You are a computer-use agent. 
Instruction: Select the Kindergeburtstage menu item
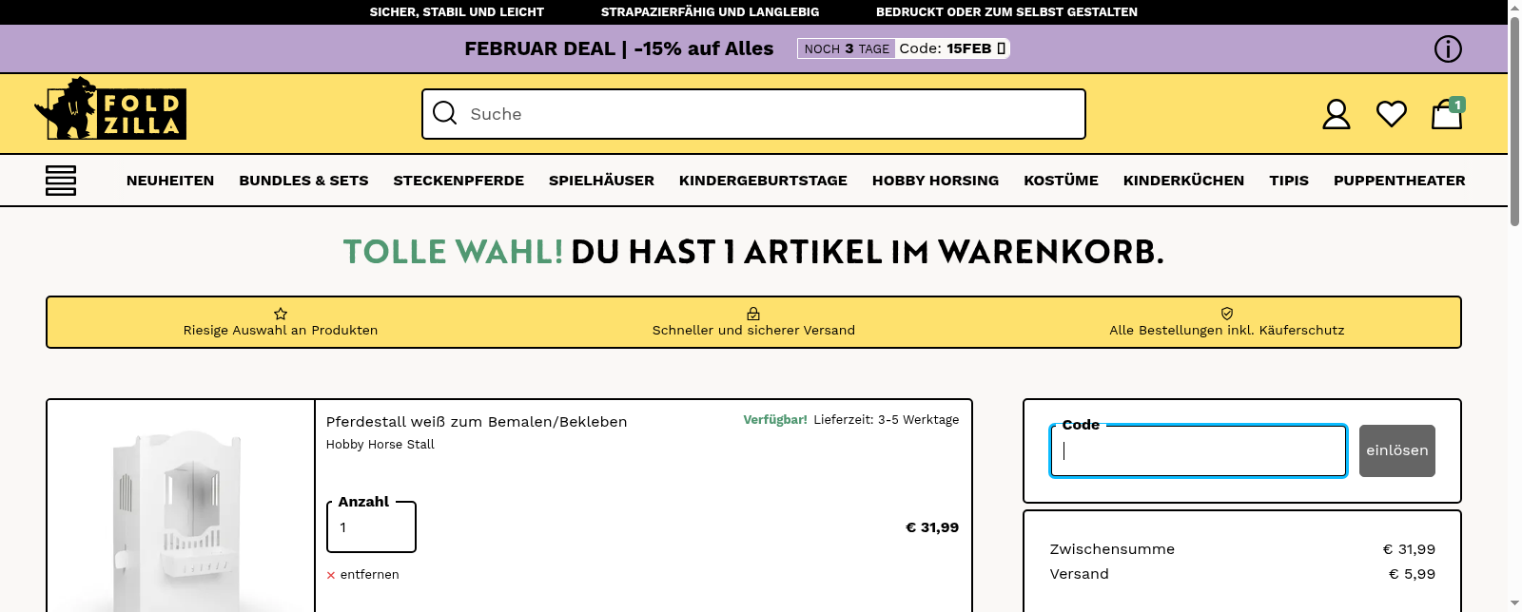(763, 181)
